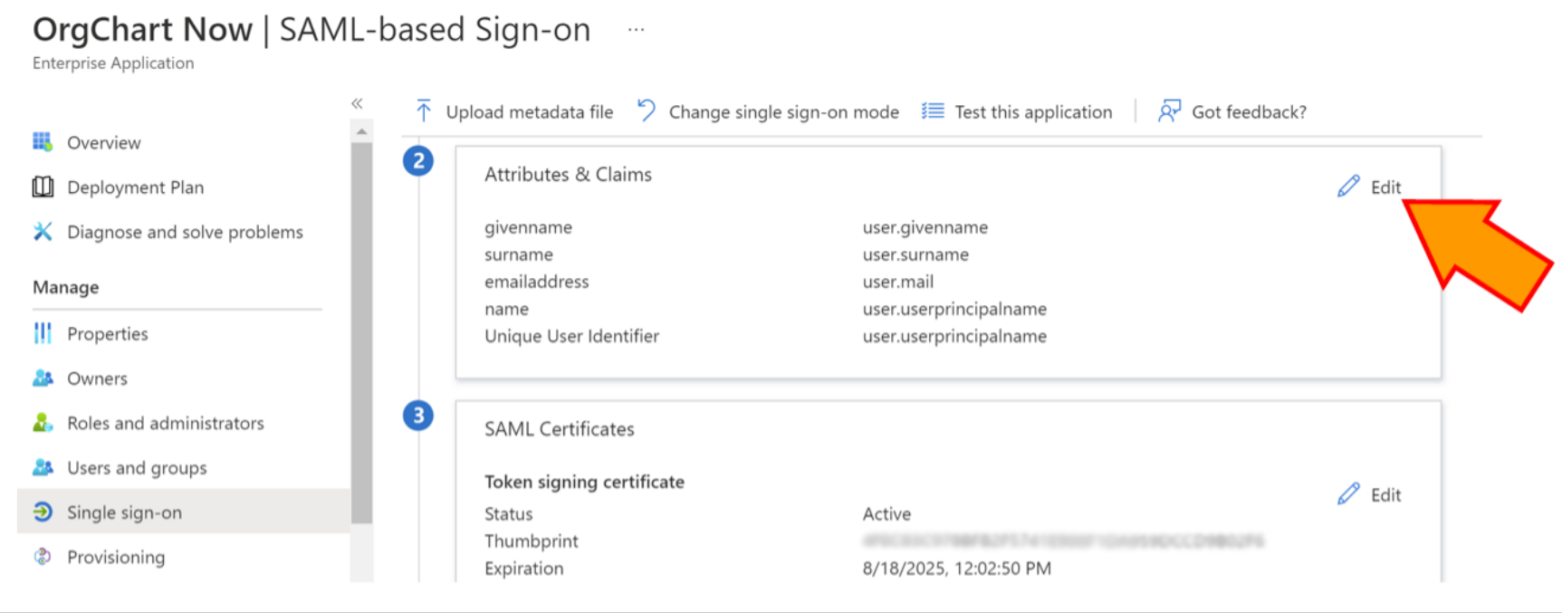Click the user.surname value
The width and height of the screenshot is (1562, 613).
[915, 254]
